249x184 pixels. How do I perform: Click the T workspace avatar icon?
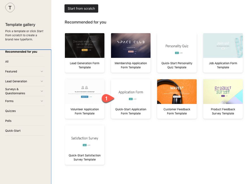click(x=10, y=7)
